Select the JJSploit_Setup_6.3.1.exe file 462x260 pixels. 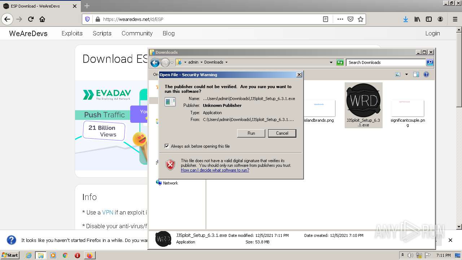tap(363, 105)
